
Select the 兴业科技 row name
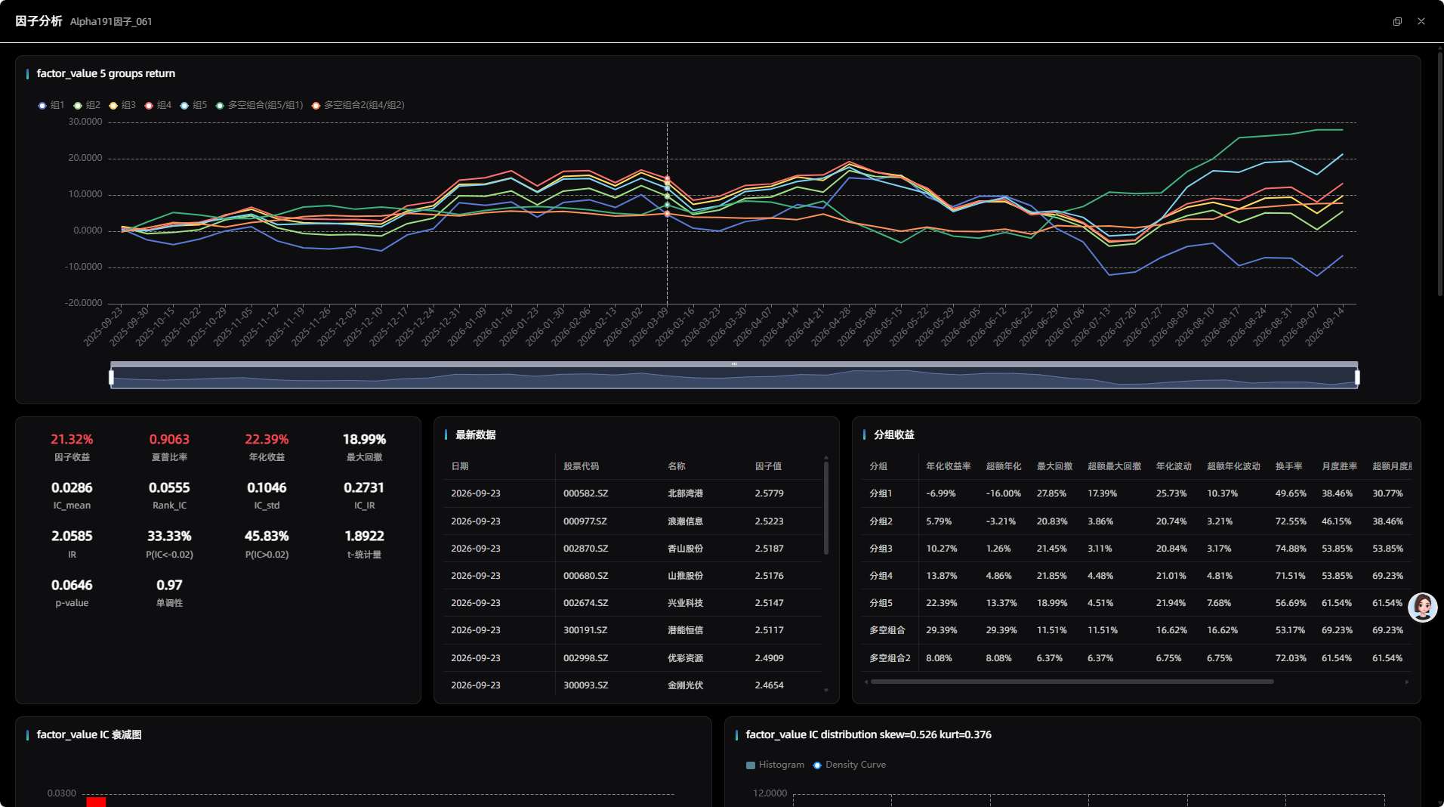tap(685, 603)
